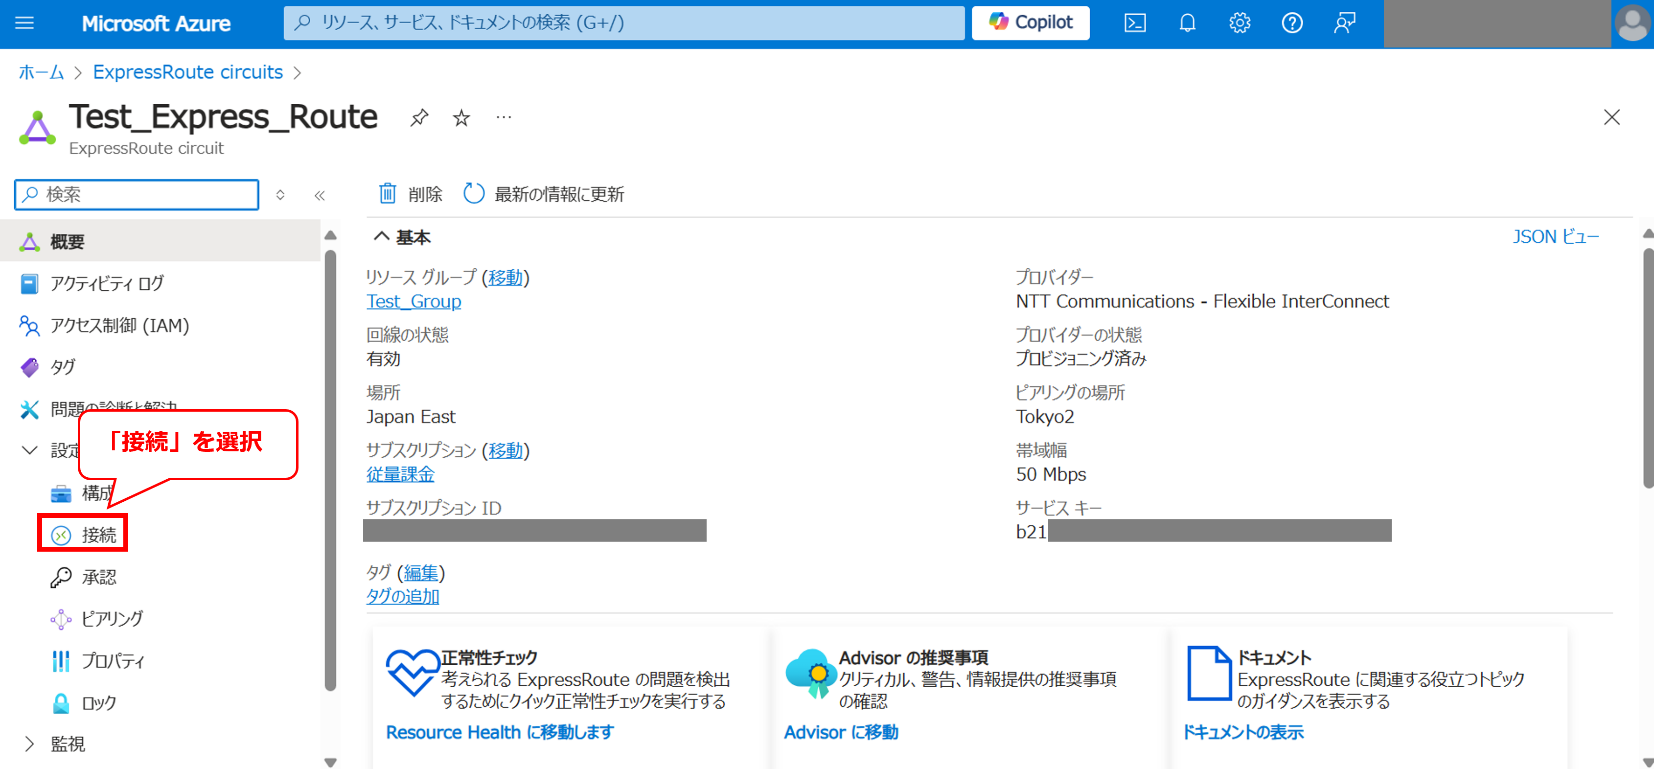Open the portal hamburger menu
Viewport: 1654px width, 769px height.
tap(24, 23)
